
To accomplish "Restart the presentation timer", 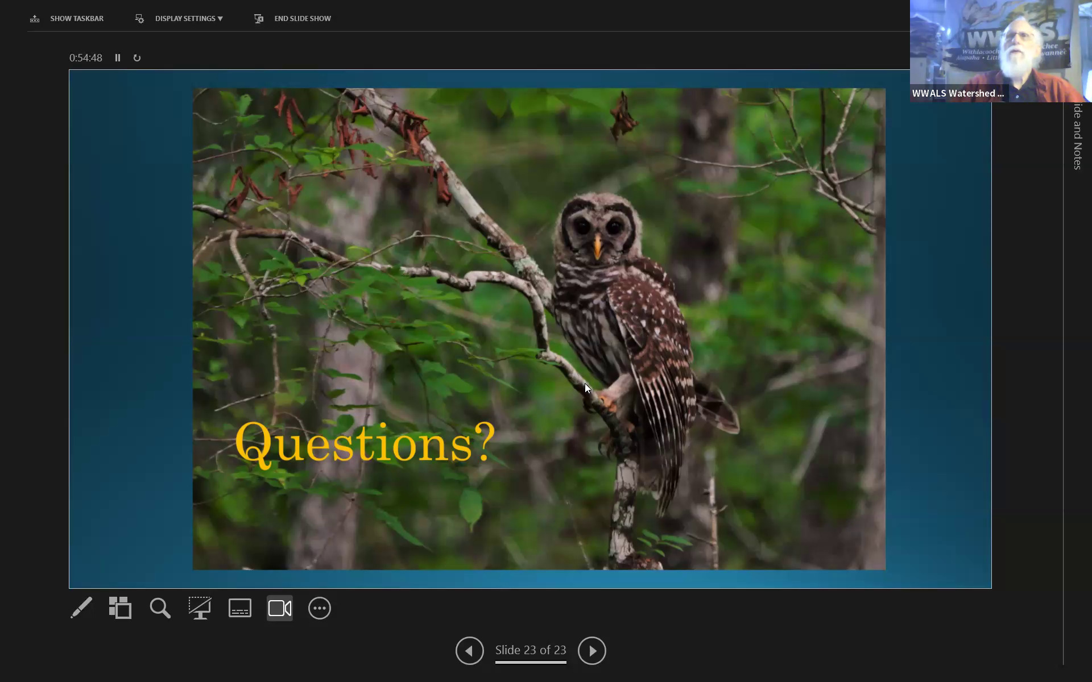I will click(x=137, y=58).
